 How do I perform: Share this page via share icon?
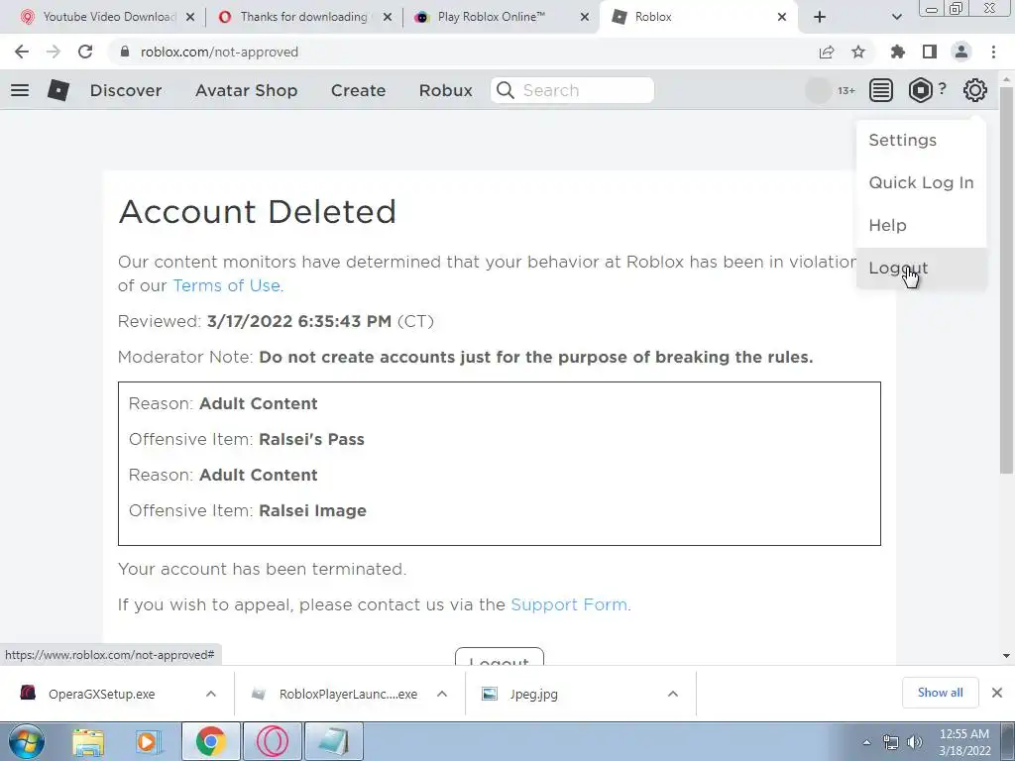827,52
